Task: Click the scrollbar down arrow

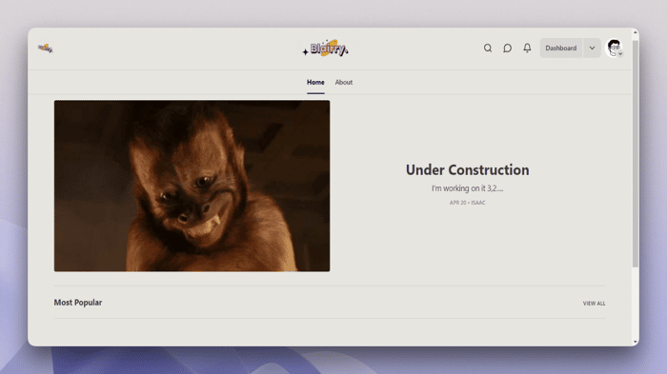Action: 636,342
